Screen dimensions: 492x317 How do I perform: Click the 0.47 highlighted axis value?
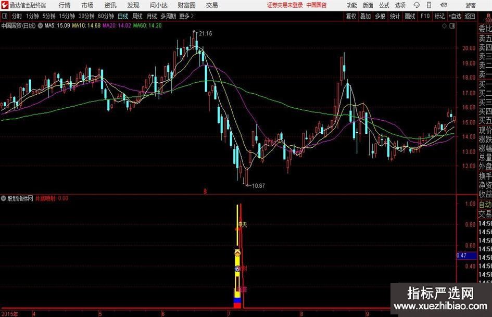point(466,256)
